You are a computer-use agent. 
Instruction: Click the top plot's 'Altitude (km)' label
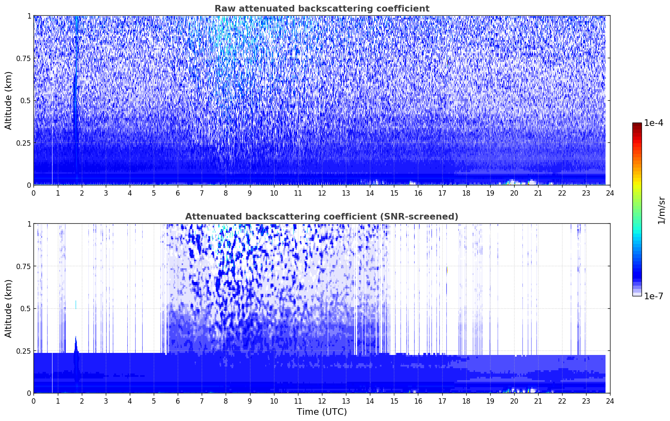pyautogui.click(x=9, y=100)
